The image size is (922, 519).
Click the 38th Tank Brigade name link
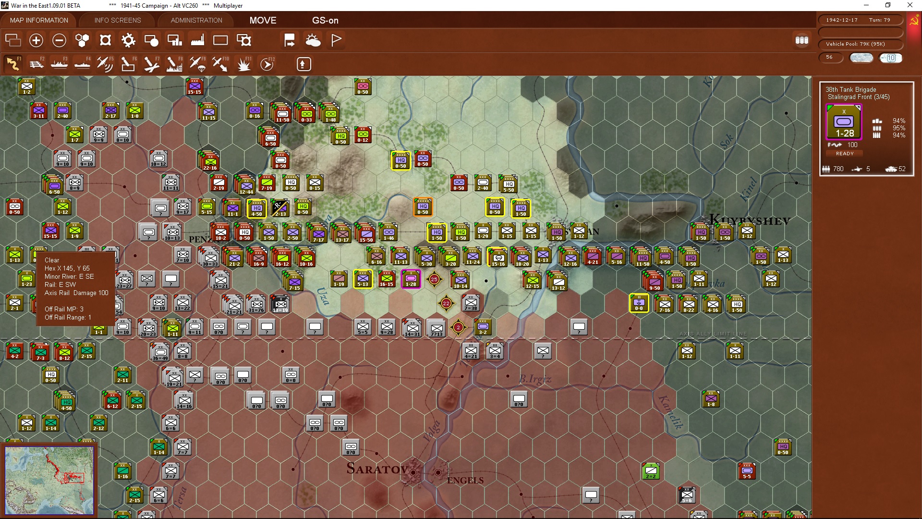pyautogui.click(x=850, y=89)
